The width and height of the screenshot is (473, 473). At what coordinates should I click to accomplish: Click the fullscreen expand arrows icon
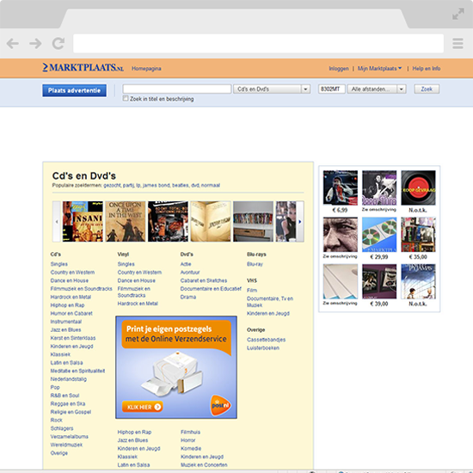[x=458, y=14]
